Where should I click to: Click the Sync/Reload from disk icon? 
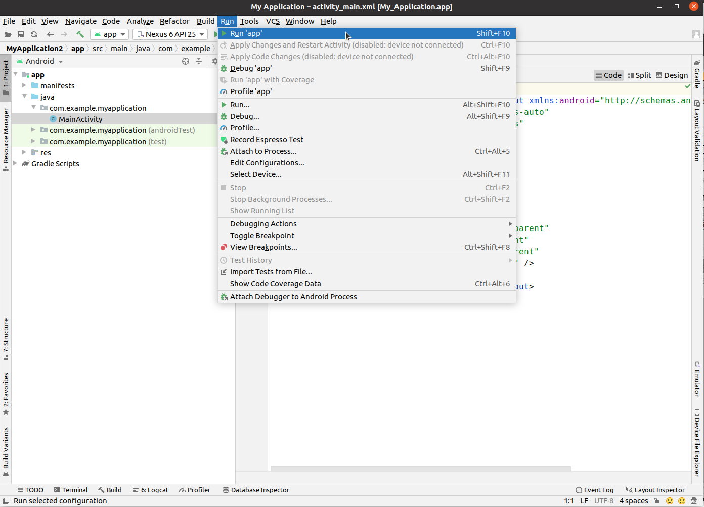(x=34, y=34)
